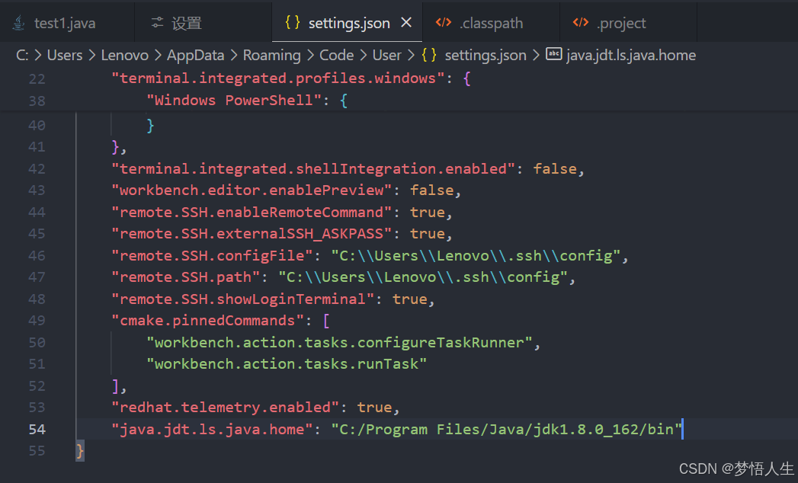Click the "Windows PowerShell" key text
Viewport: 798px width, 483px height.
click(x=234, y=101)
